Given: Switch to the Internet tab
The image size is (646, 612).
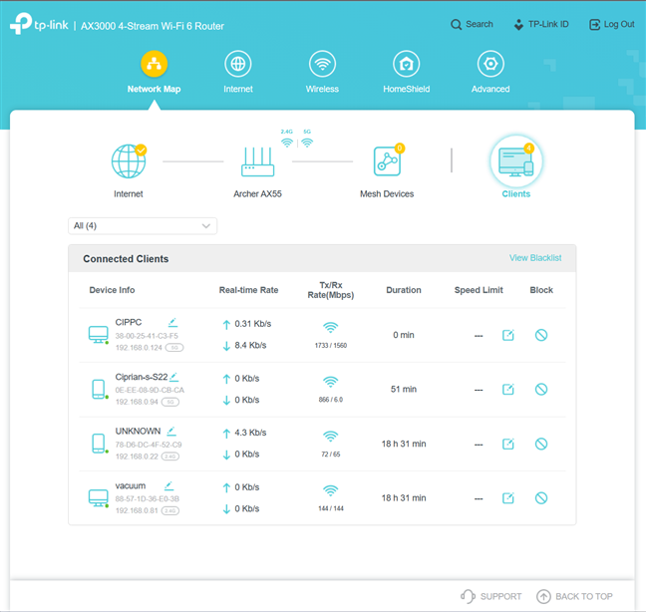Looking at the screenshot, I should click(238, 72).
